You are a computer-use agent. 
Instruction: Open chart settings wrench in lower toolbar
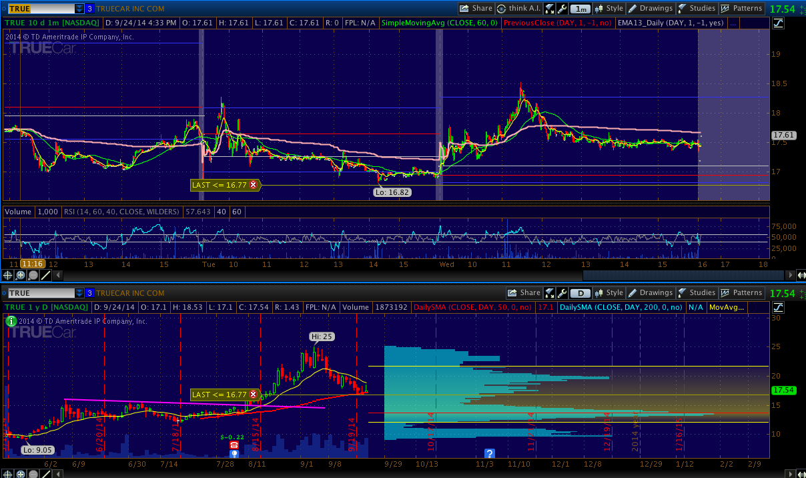click(562, 293)
